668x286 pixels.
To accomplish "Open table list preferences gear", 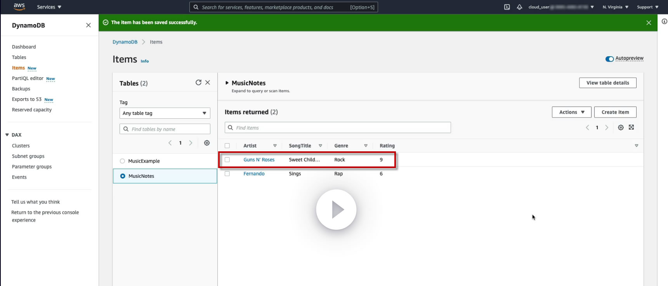I will click(x=207, y=143).
